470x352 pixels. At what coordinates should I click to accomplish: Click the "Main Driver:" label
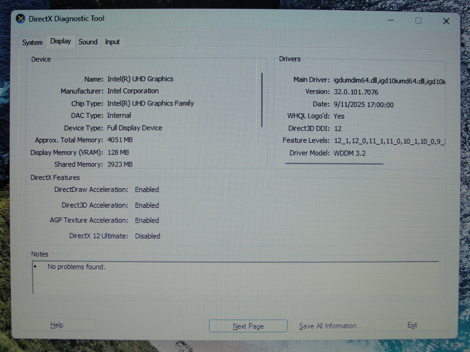[311, 80]
